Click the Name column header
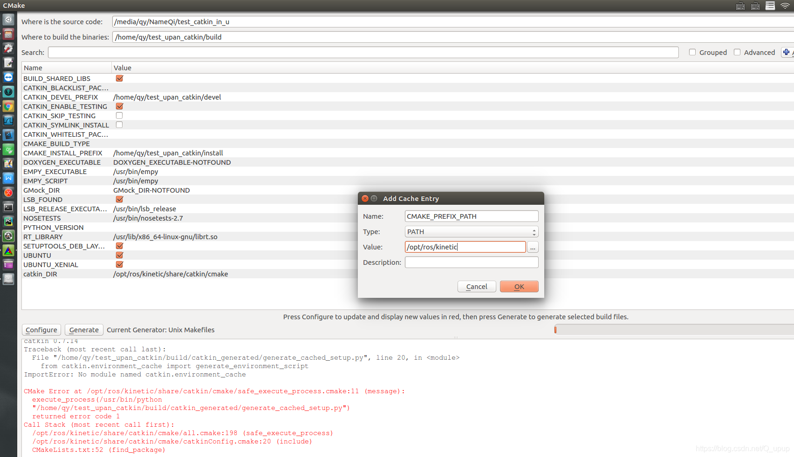 [x=67, y=67]
